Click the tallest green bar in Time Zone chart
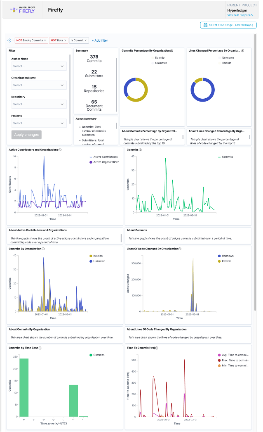The image size is (263, 432). tap(24, 387)
